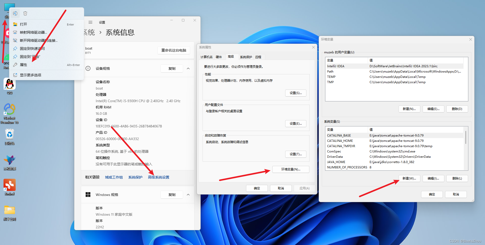The height and width of the screenshot is (245, 485).
Task: Copy Windows specifications with 复制 button
Action: [172, 195]
